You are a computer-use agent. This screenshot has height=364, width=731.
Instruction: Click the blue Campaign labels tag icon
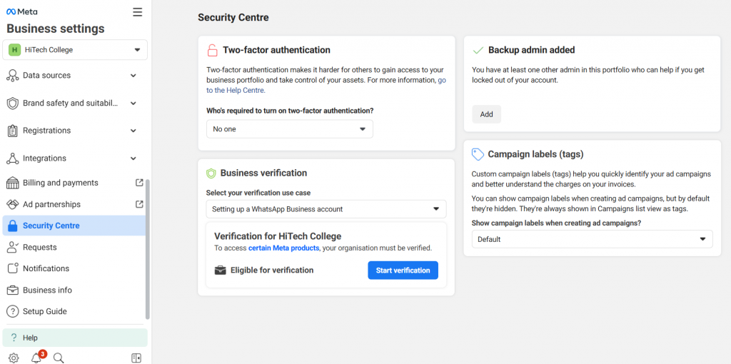pyautogui.click(x=478, y=154)
